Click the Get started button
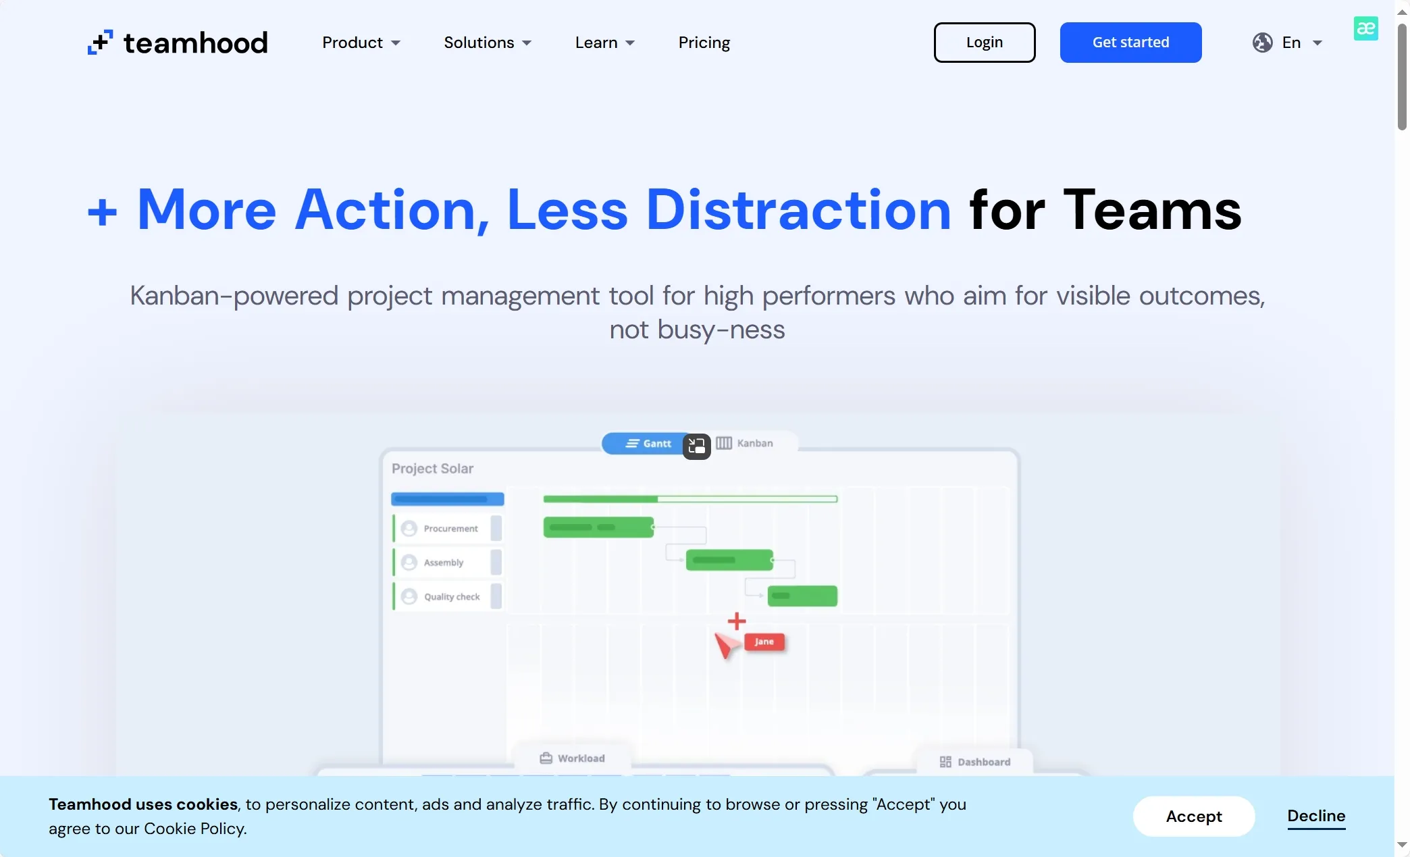The width and height of the screenshot is (1410, 857). coord(1130,43)
